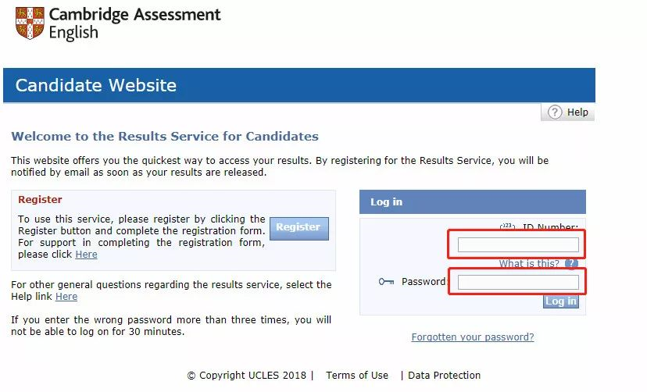Click the Candidate Website header banner
Screen dimensions: 647x392
point(299,85)
